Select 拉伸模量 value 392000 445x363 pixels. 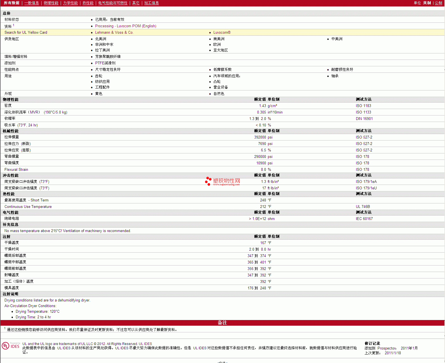coord(260,137)
